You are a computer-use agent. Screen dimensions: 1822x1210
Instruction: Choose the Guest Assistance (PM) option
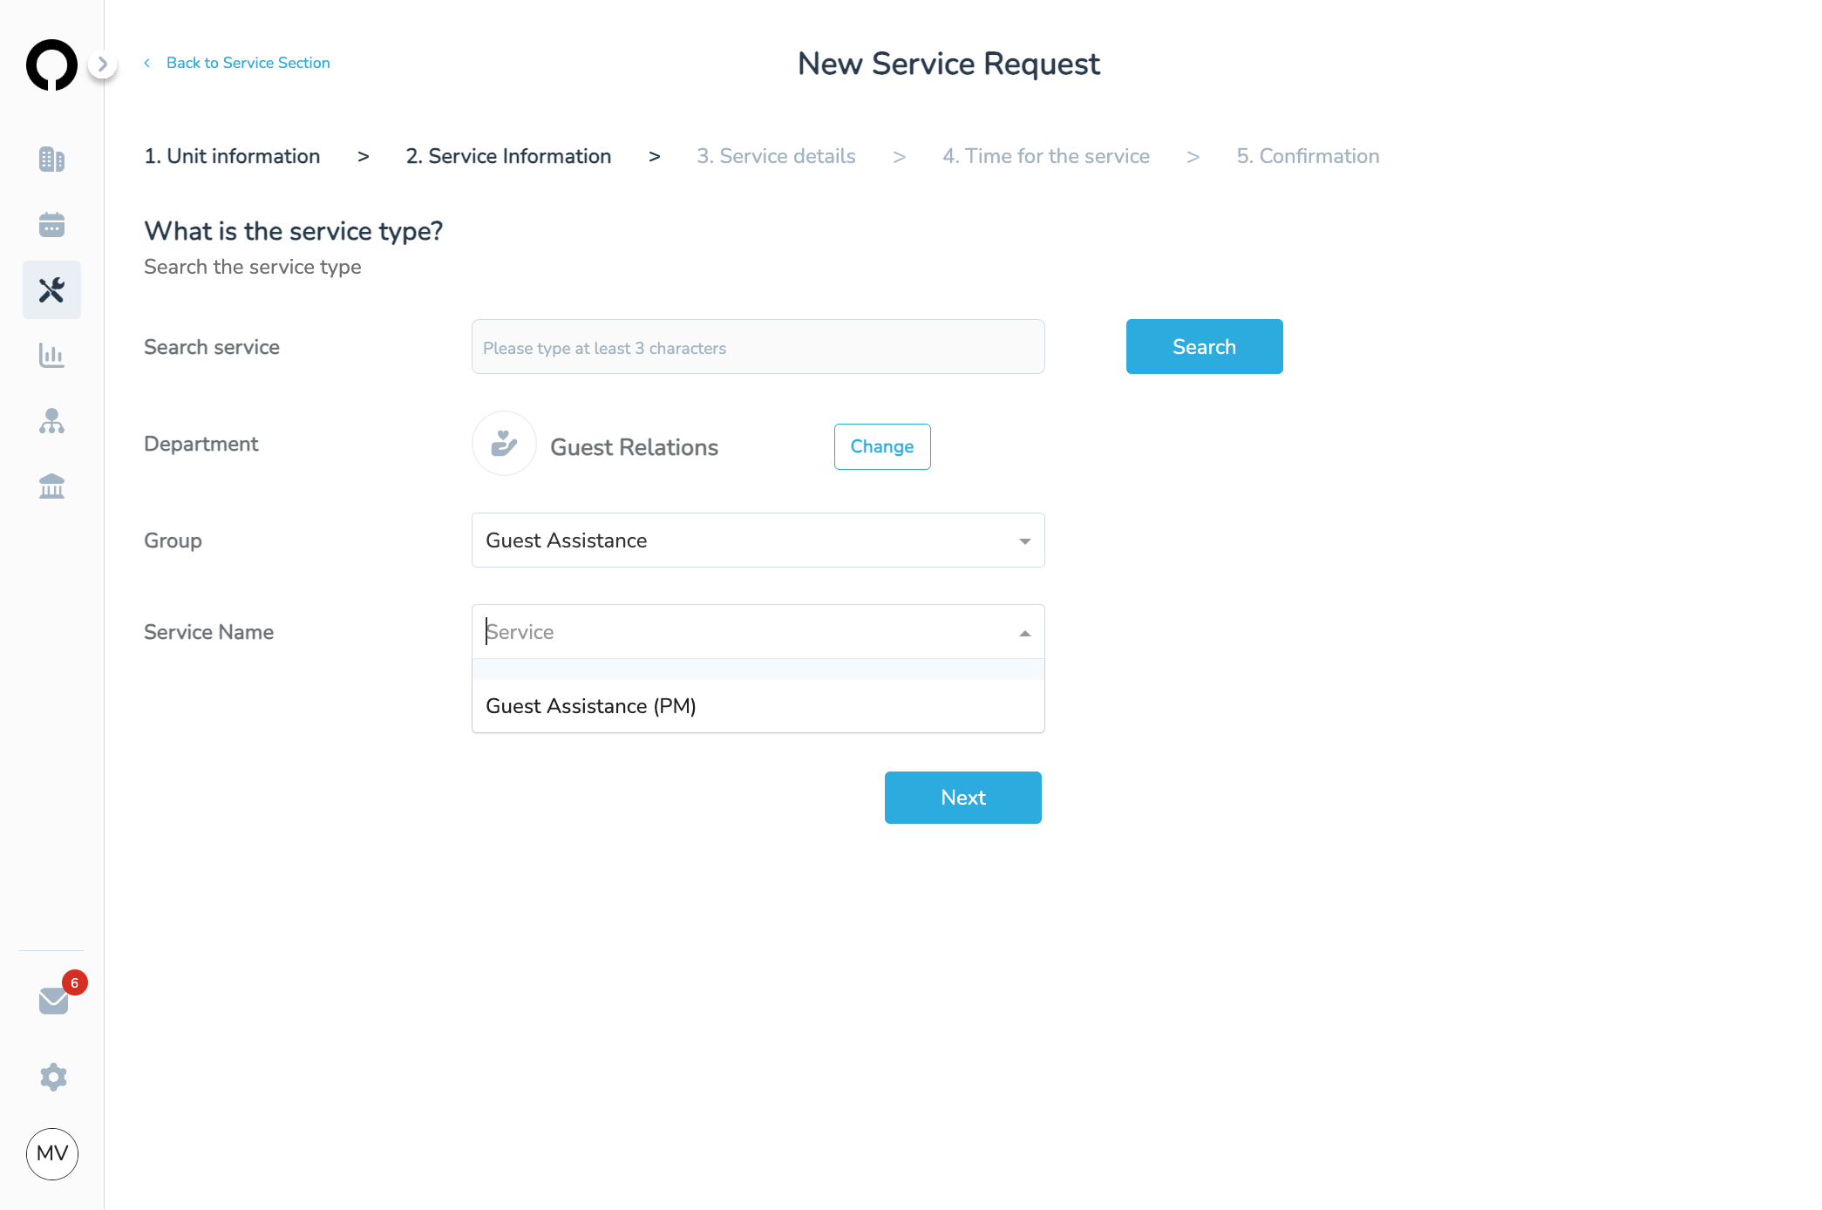coord(758,706)
